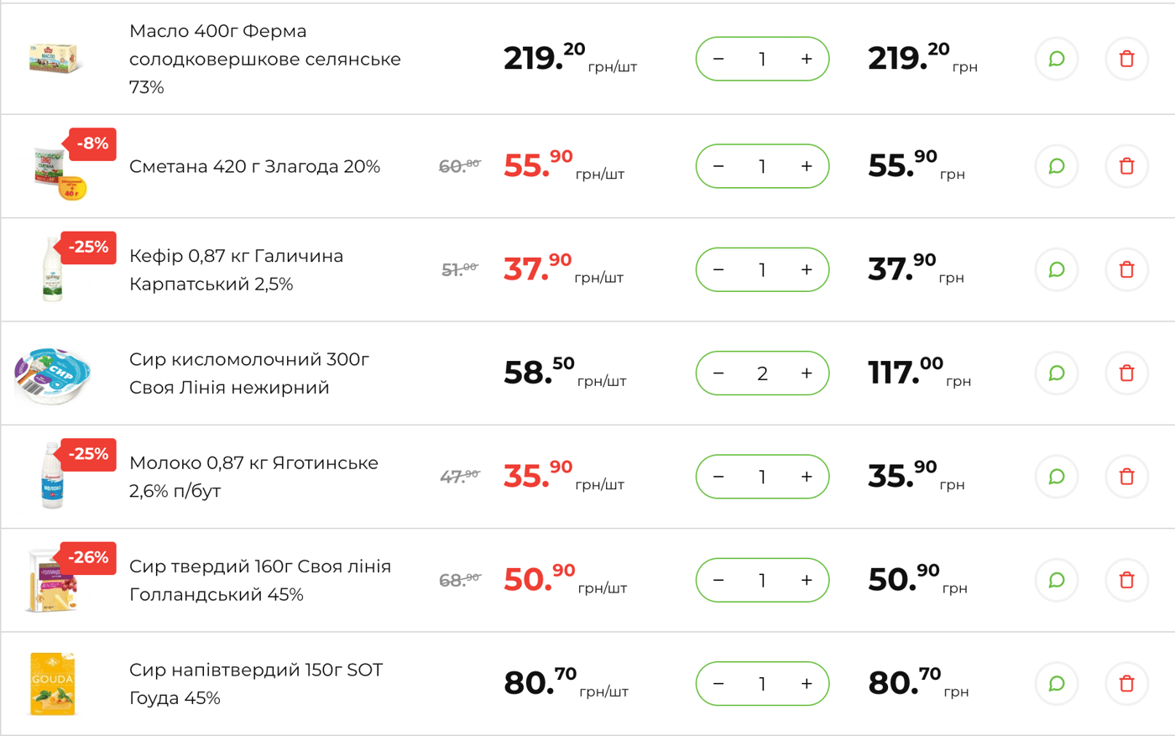Remove the Масло 400г Ферма item using trash icon
The image size is (1175, 736).
pyautogui.click(x=1126, y=59)
